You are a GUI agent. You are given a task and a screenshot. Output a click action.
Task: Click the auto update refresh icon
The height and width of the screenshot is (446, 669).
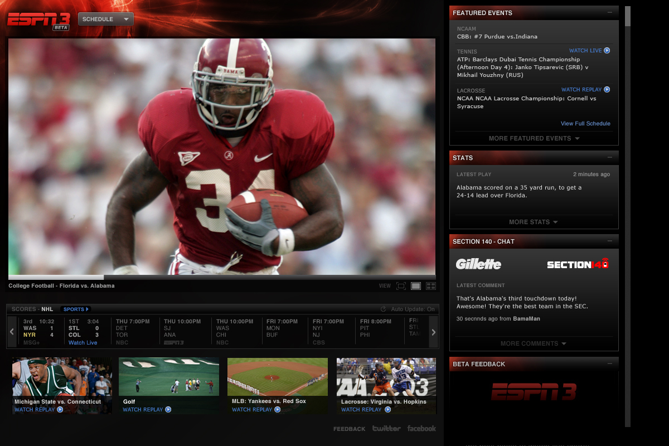[384, 309]
